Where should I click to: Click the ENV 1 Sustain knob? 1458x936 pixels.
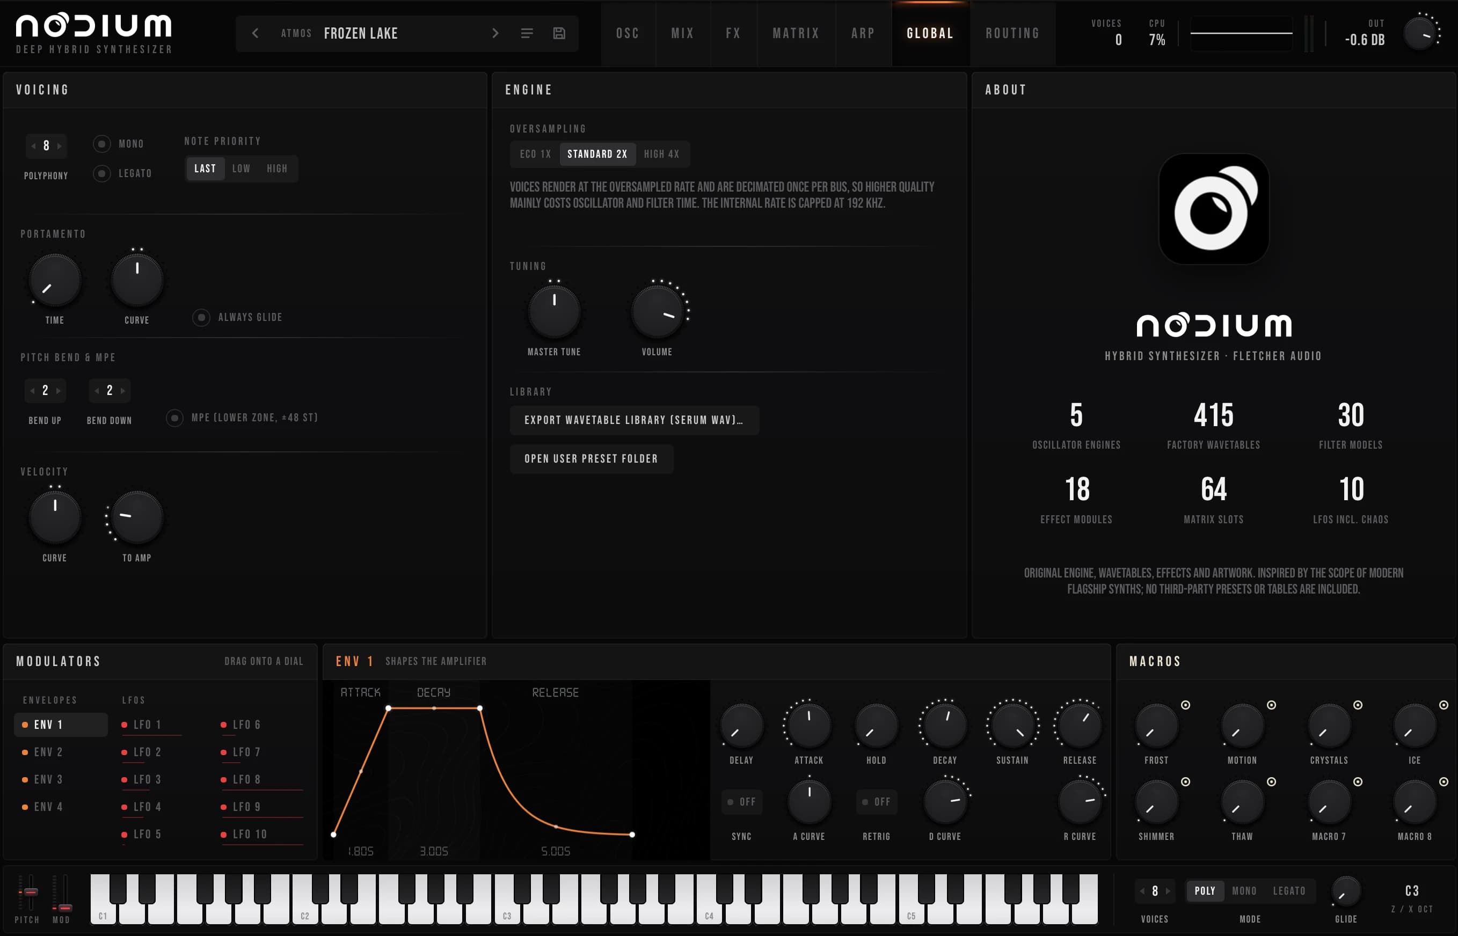click(1012, 726)
